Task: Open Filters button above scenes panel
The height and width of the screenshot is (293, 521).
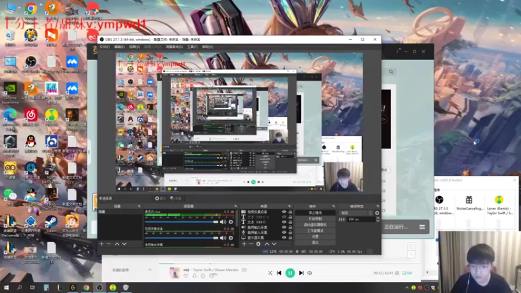Action: [x=176, y=199]
